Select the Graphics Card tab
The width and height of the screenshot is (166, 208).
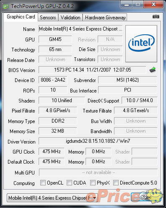pos(21,17)
